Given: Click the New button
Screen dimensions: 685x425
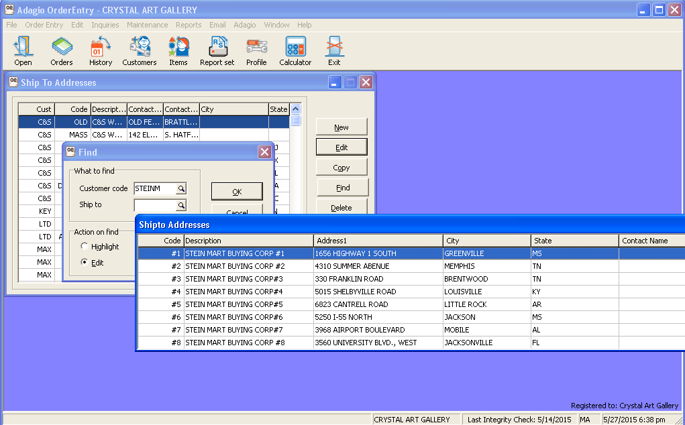Looking at the screenshot, I should coord(341,127).
